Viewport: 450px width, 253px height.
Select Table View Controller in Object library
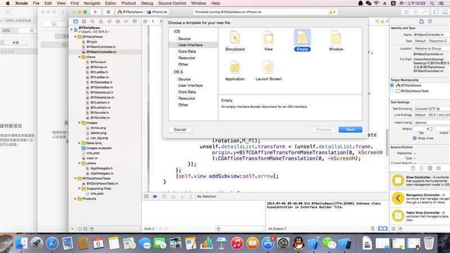click(420, 216)
